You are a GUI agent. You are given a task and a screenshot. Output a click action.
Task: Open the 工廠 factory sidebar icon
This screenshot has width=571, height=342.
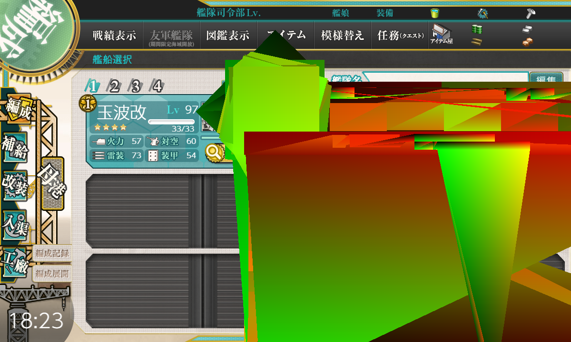pos(15,262)
